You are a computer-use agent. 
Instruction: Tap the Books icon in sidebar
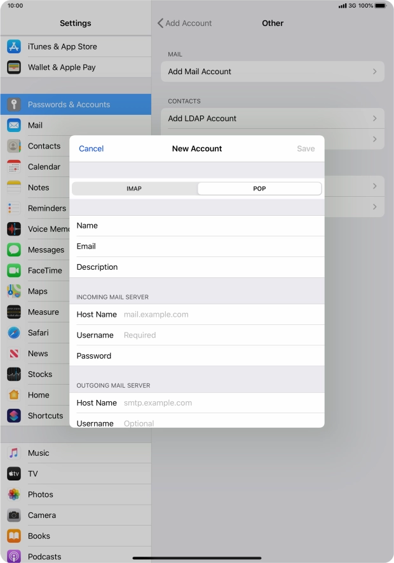click(14, 536)
